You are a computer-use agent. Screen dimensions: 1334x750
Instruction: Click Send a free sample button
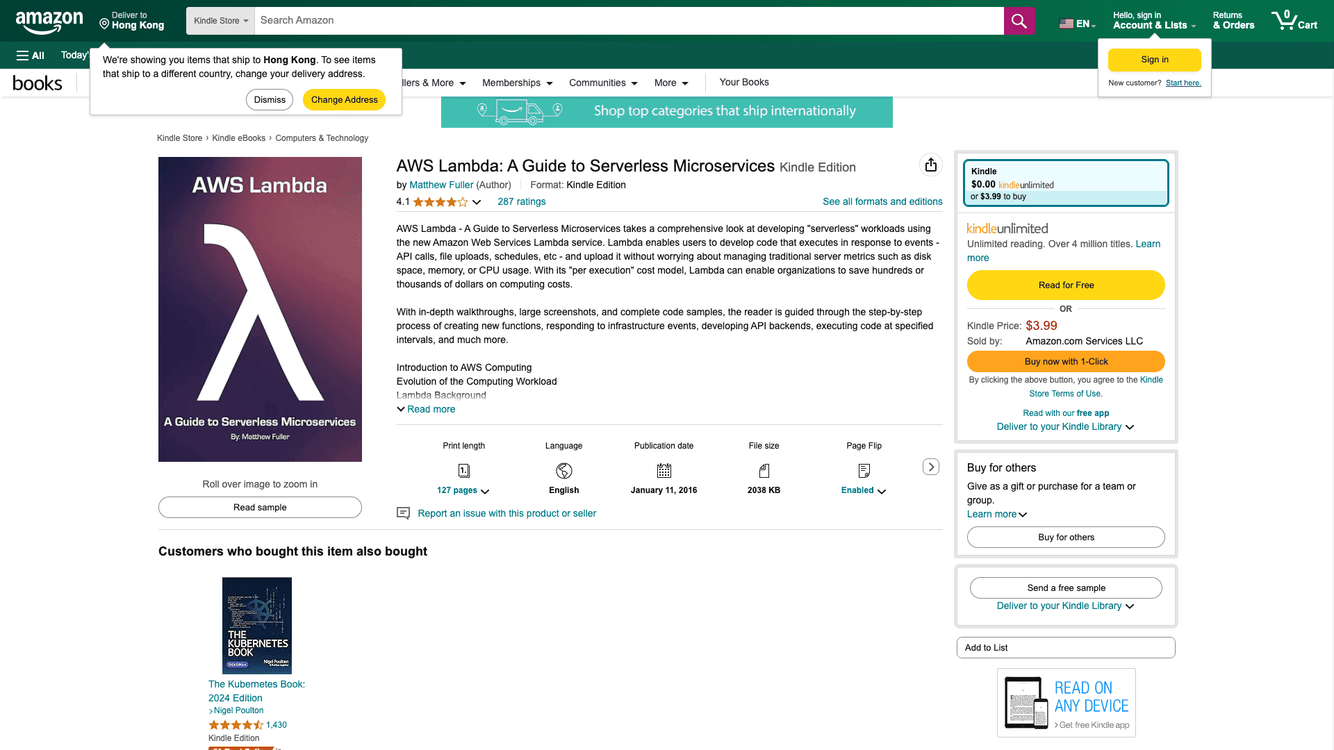(x=1066, y=587)
